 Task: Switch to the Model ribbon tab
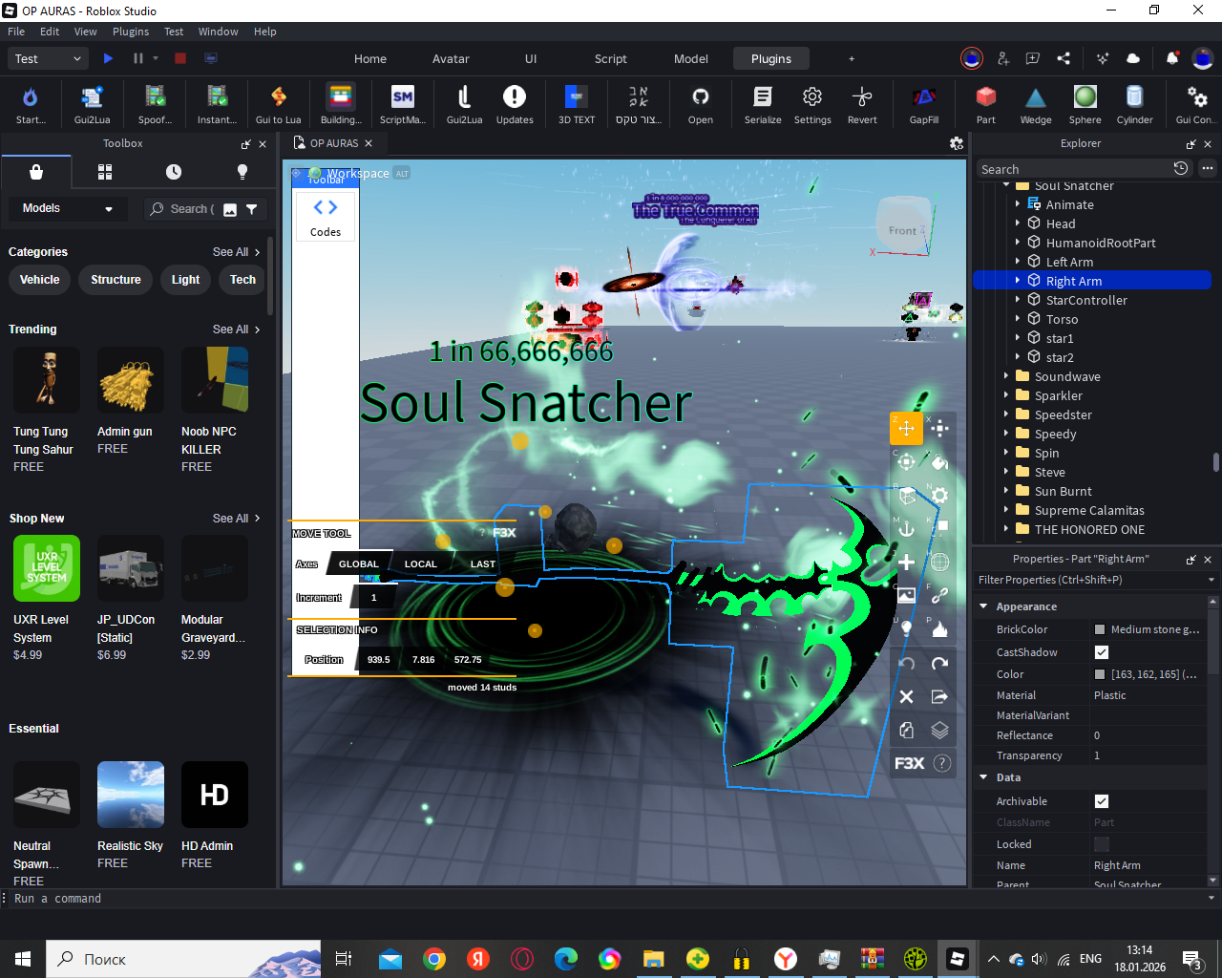691,58
